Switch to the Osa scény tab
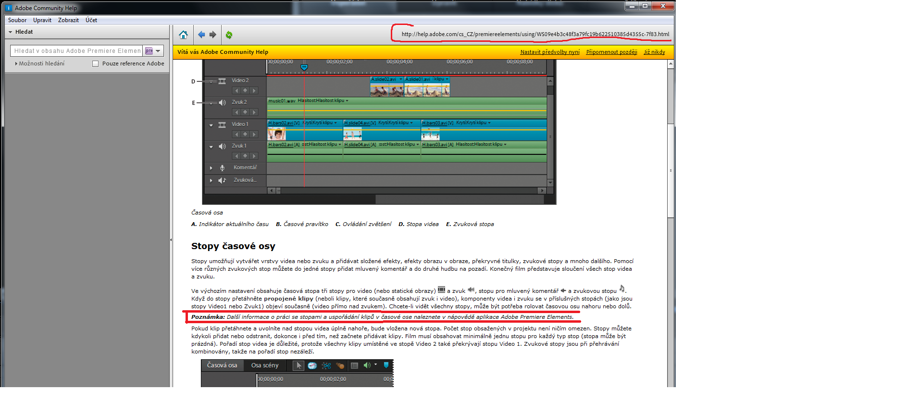This screenshot has width=920, height=416. [x=265, y=366]
